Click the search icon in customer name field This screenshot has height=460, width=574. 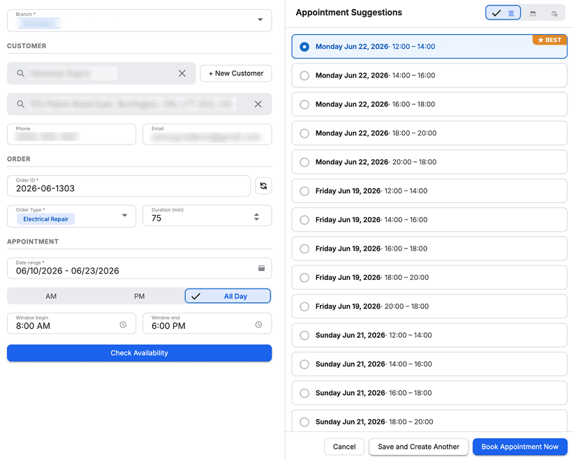coord(21,73)
